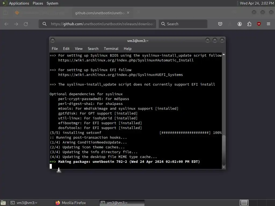The image size is (275, 206).
Task: Open terminal Help menu
Action: coord(128,49)
